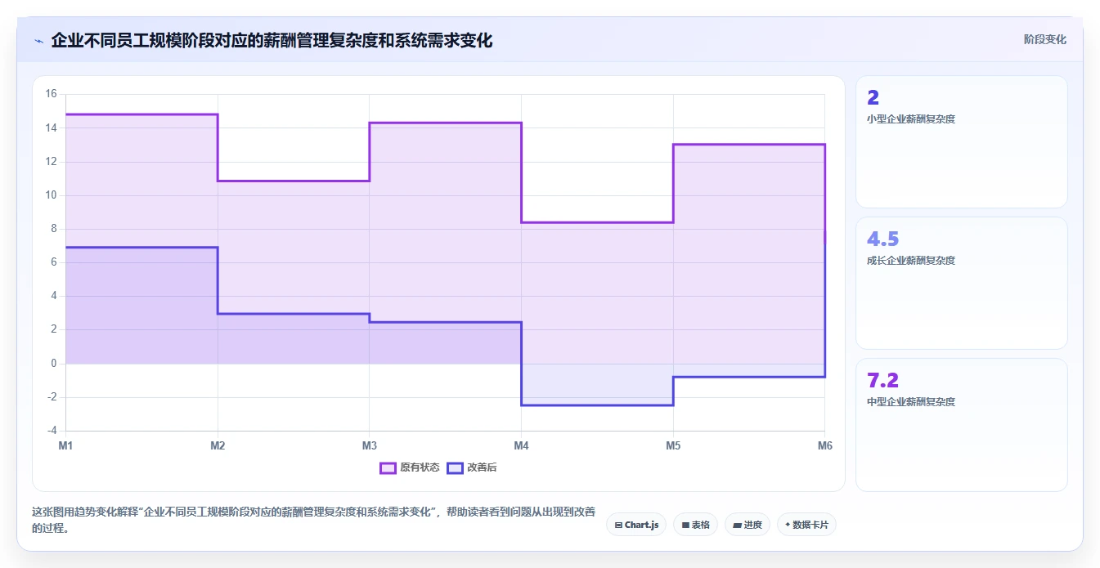Click the 表格 tag
Viewport: 1100px width, 568px height.
695,525
